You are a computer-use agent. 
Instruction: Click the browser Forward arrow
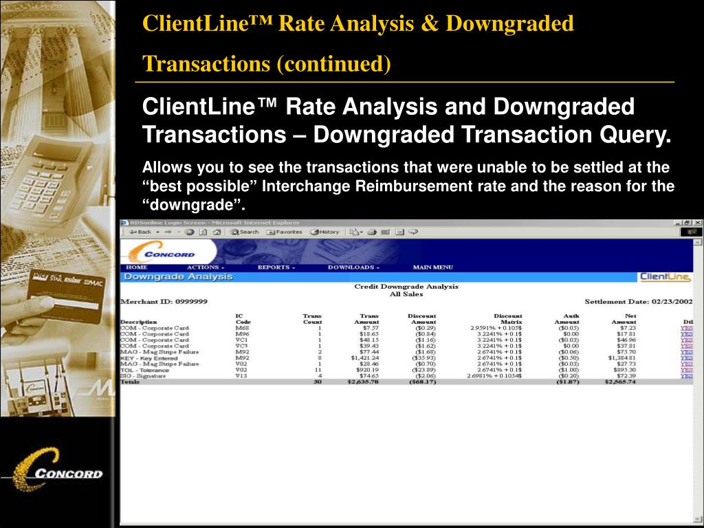point(168,232)
